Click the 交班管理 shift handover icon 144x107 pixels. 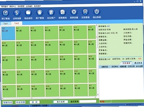click(x=85, y=12)
